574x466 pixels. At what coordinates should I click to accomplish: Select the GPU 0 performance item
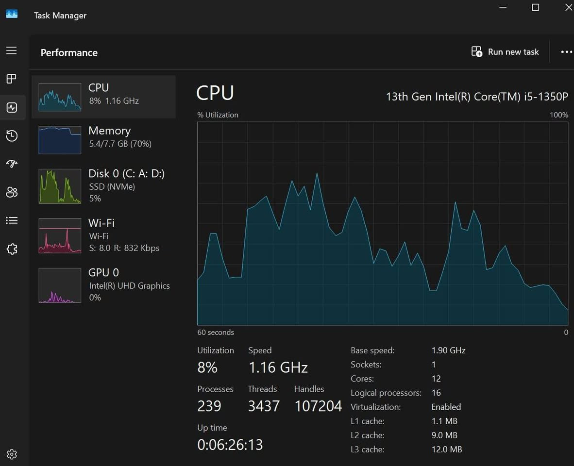click(103, 285)
